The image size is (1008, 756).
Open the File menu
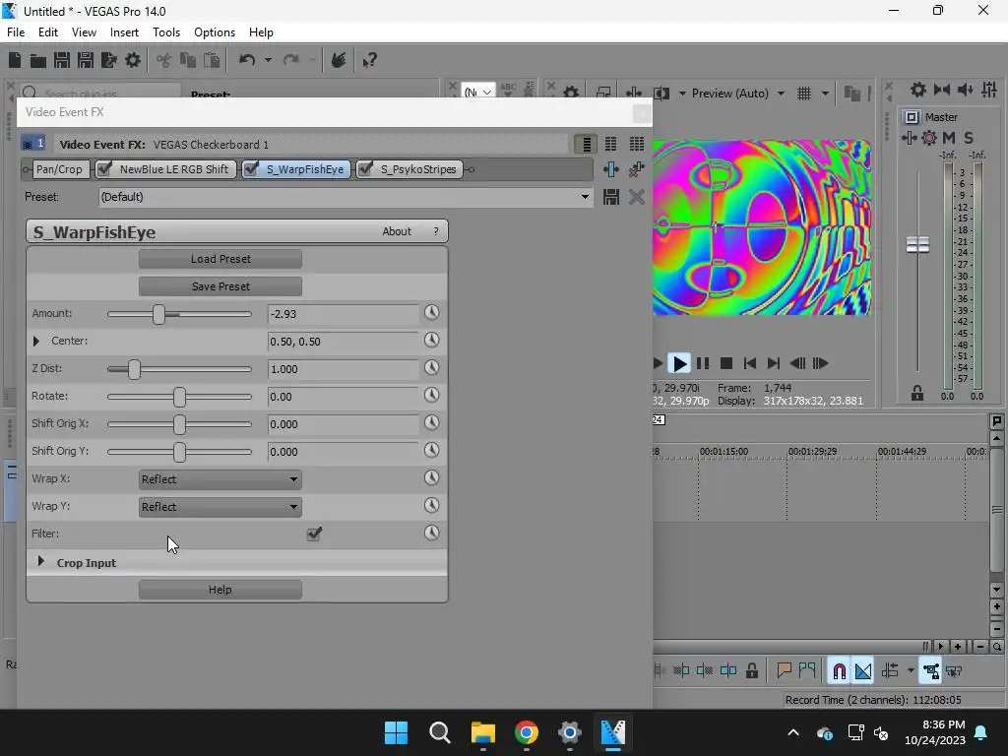coord(16,32)
